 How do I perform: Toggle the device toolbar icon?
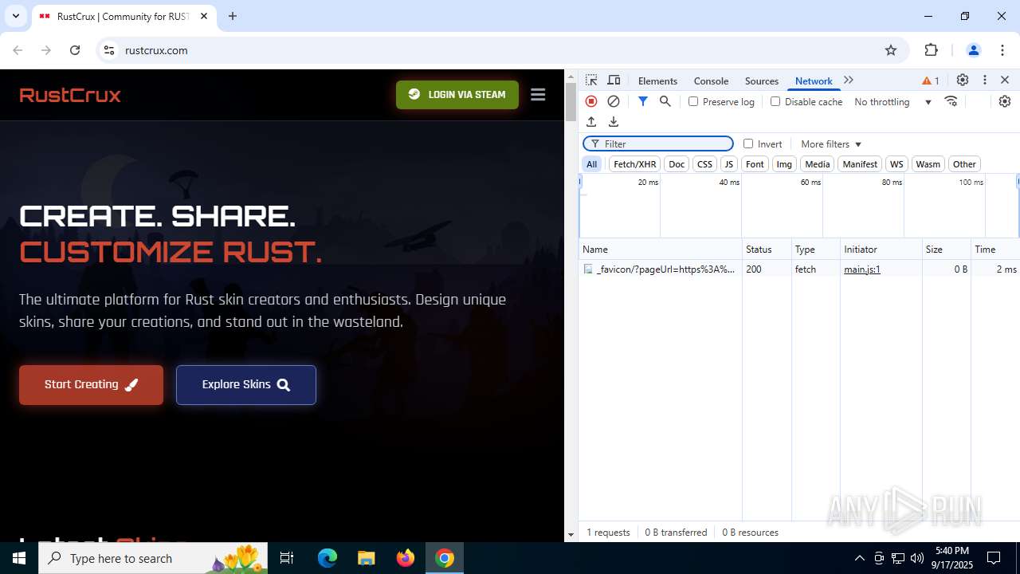(614, 81)
